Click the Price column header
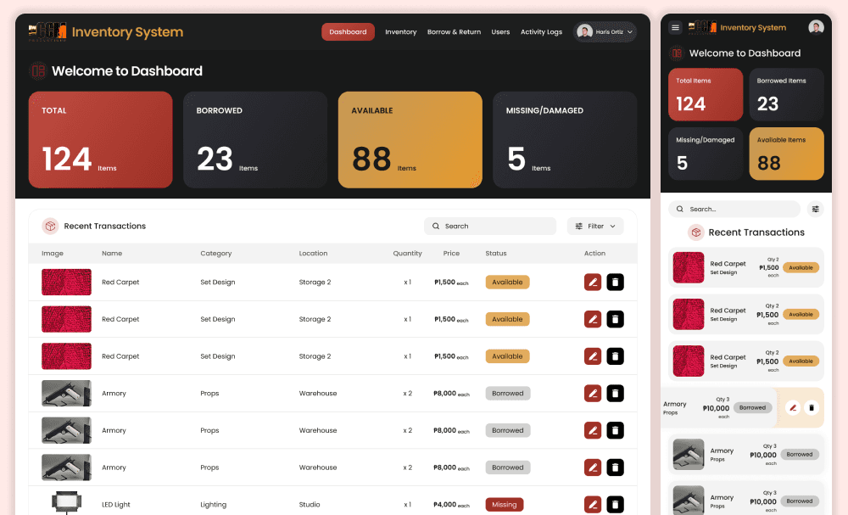The height and width of the screenshot is (515, 848). click(451, 253)
